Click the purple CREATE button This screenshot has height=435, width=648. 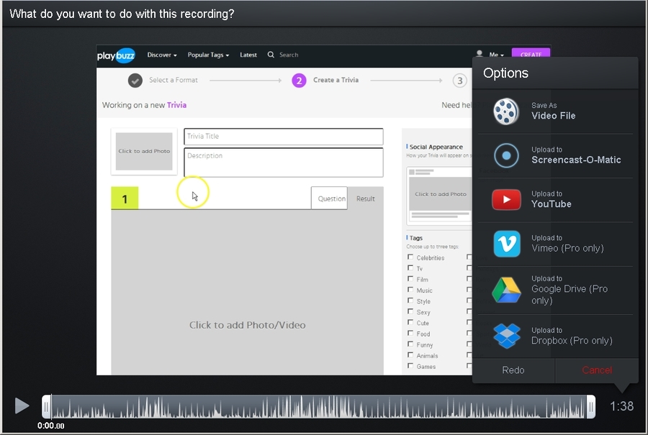click(x=531, y=54)
